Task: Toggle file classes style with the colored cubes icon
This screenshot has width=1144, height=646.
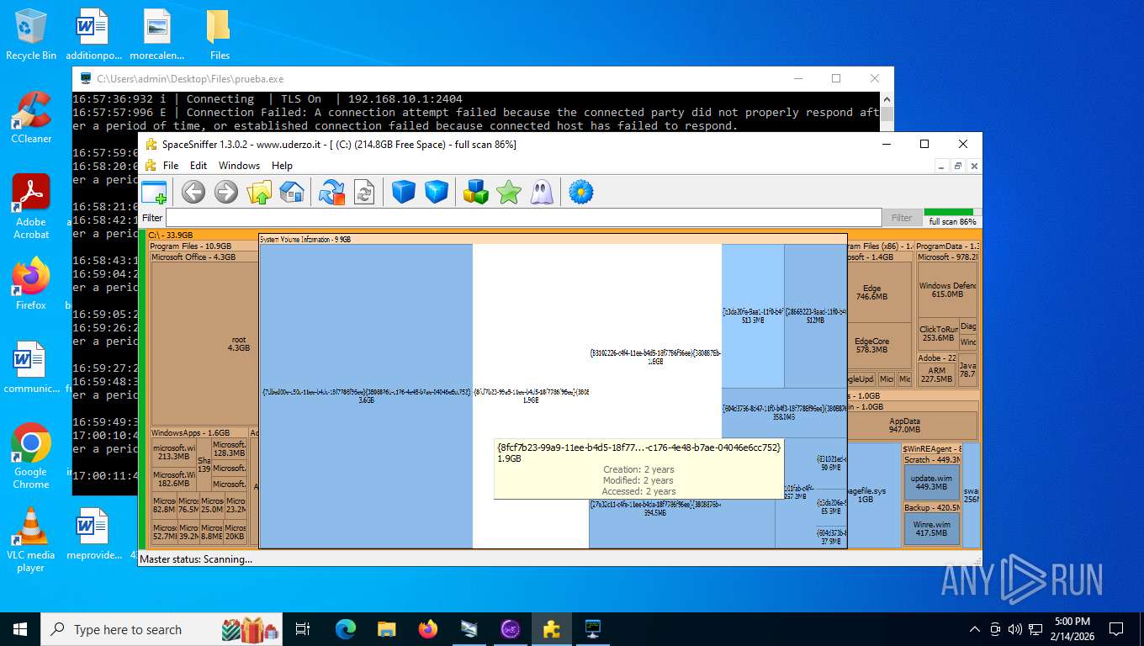Action: (476, 192)
